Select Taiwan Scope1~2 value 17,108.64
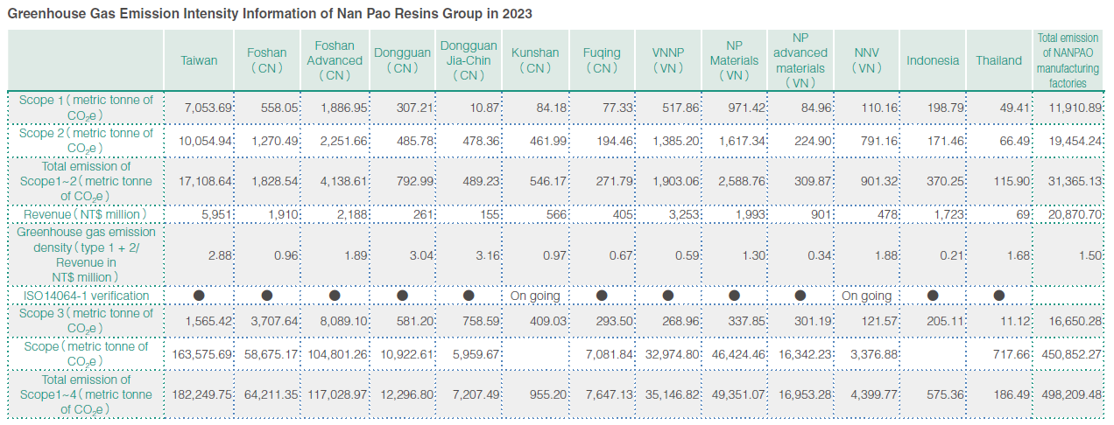 pos(205,181)
